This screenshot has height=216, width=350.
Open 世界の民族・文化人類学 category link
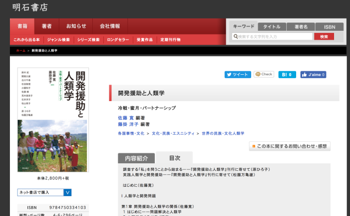pyautogui.click(x=223, y=134)
